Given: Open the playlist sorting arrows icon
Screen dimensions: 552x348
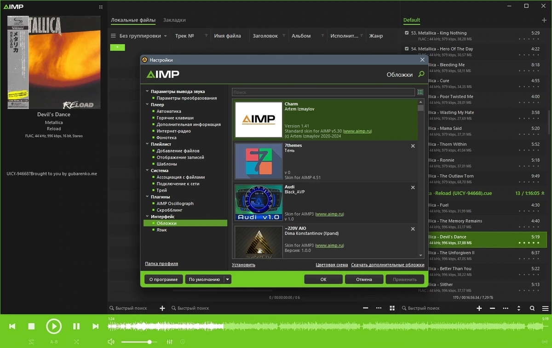Looking at the screenshot, I should pyautogui.click(x=519, y=308).
